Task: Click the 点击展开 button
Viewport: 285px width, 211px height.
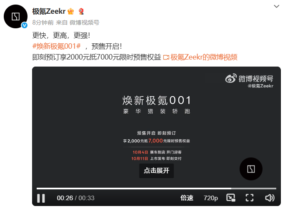Action: click(157, 171)
